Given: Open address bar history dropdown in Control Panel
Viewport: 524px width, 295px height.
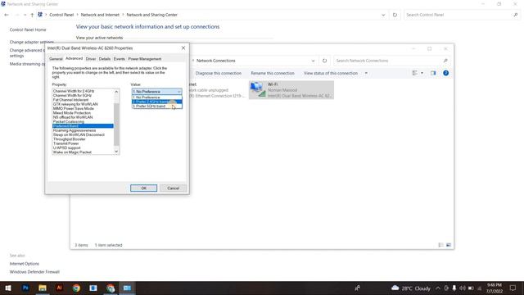Looking at the screenshot, I should tap(383, 15).
